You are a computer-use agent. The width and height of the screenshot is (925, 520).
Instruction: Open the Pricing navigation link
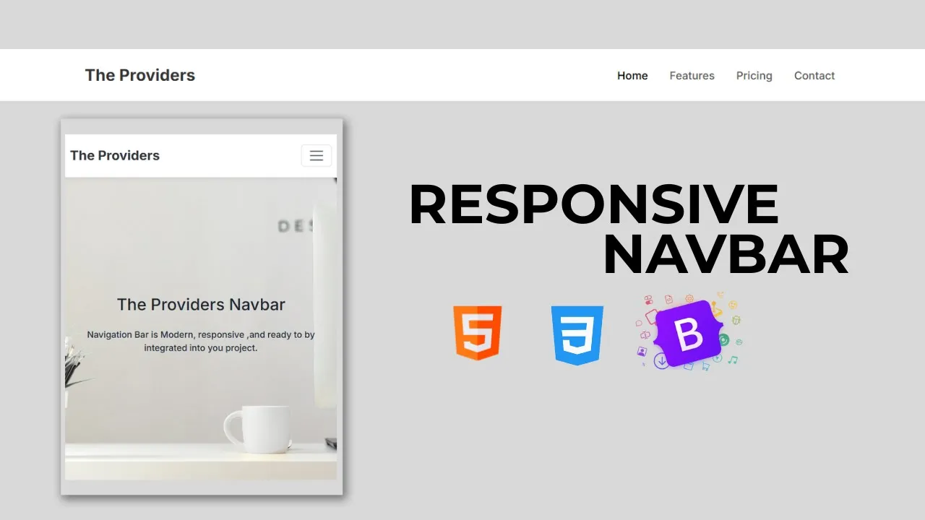[x=754, y=75]
